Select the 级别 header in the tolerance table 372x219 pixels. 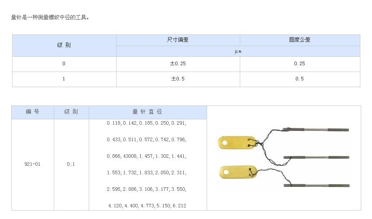(64, 46)
